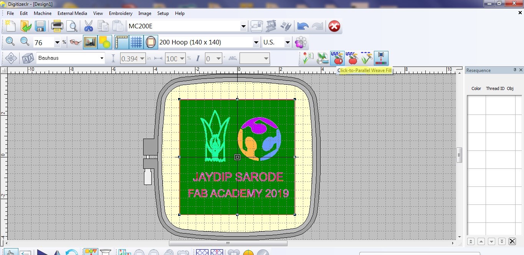Zoom out with minus magnifier
The image size is (524, 255).
[x=25, y=42]
